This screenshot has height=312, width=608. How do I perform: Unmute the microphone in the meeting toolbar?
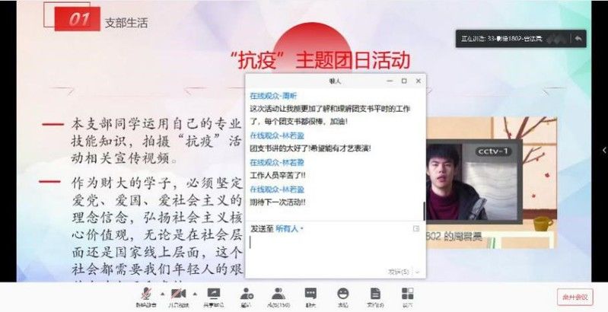146,298
